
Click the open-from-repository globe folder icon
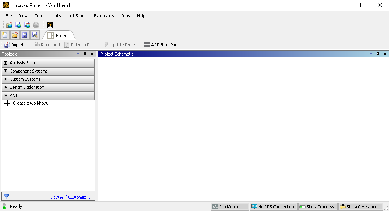click(x=9, y=25)
